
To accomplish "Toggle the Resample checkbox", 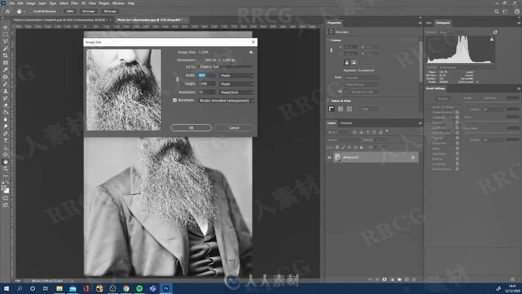I will pyautogui.click(x=175, y=100).
